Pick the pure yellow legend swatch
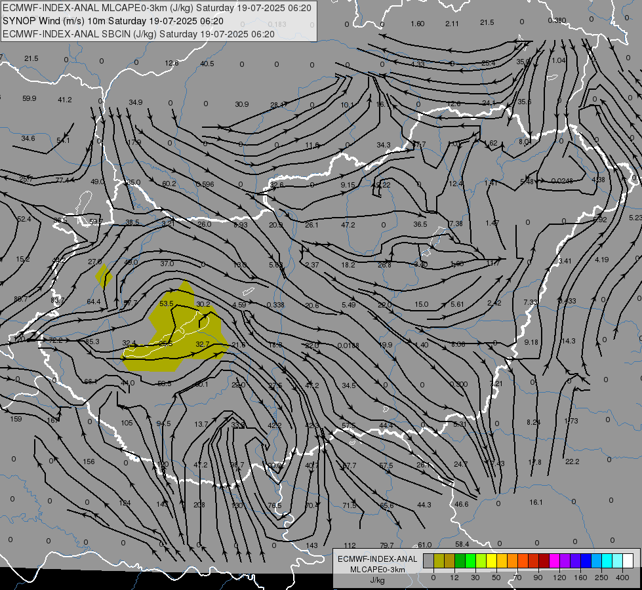 (x=491, y=560)
